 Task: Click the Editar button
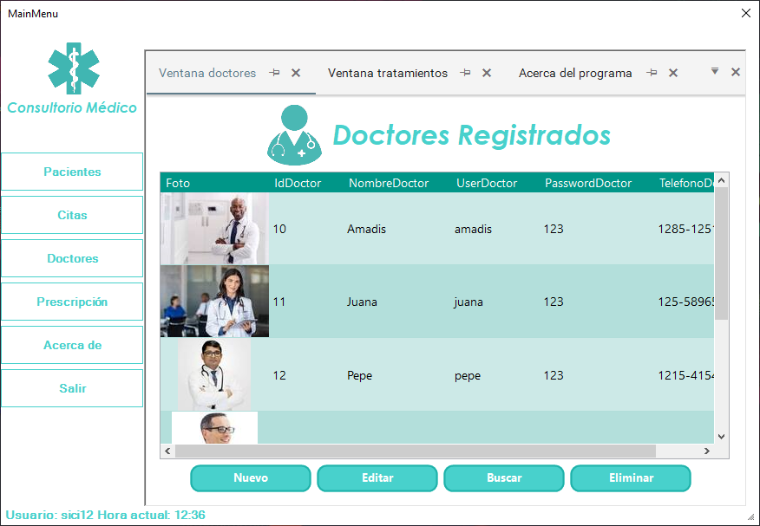377,478
